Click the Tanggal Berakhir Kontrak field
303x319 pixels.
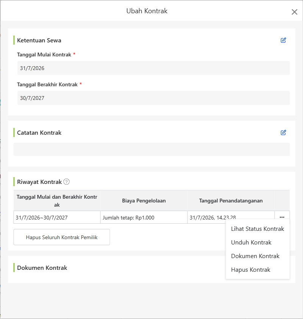pos(153,98)
